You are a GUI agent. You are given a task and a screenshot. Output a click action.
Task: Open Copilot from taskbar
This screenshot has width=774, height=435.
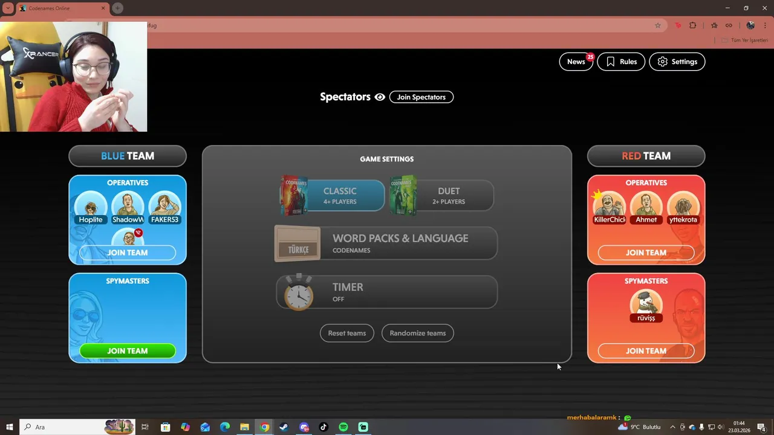pyautogui.click(x=185, y=427)
